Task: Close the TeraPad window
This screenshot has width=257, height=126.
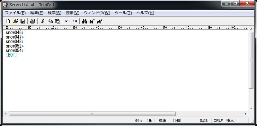Action: [247, 4]
